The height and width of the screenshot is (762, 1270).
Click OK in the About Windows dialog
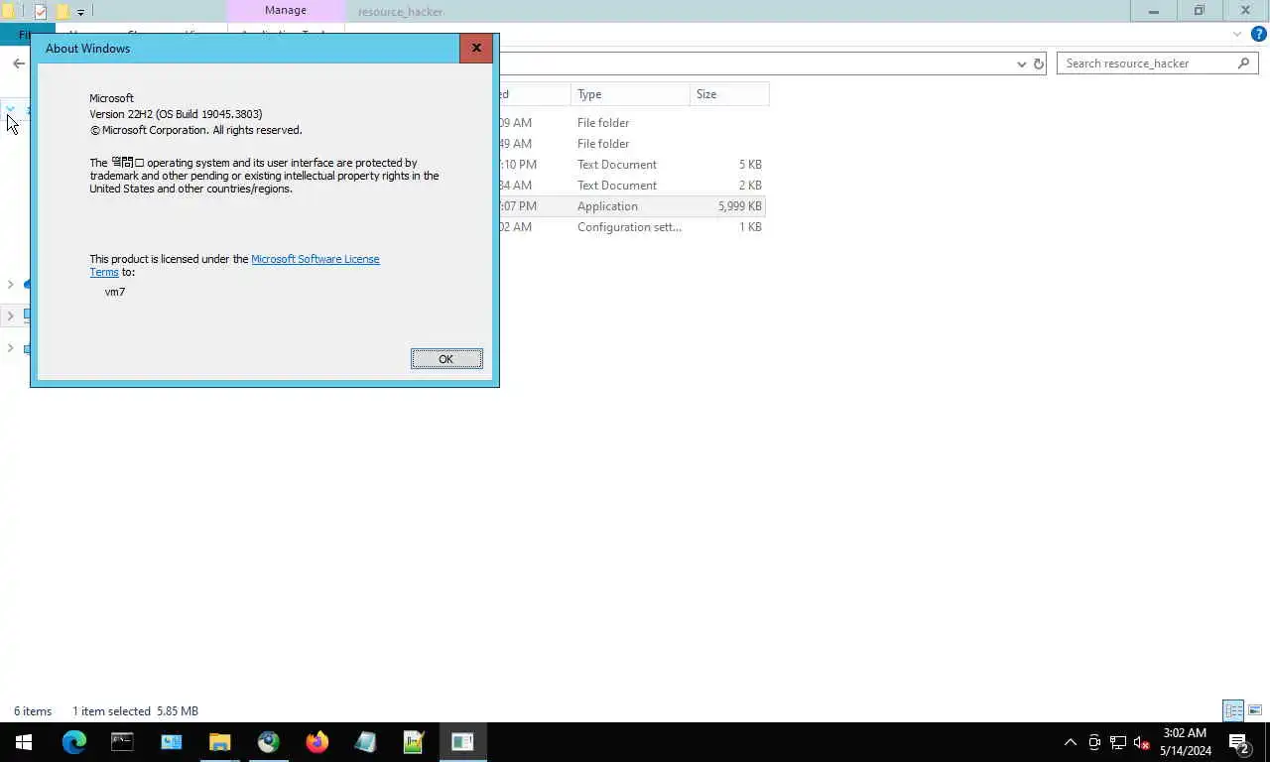click(x=446, y=359)
